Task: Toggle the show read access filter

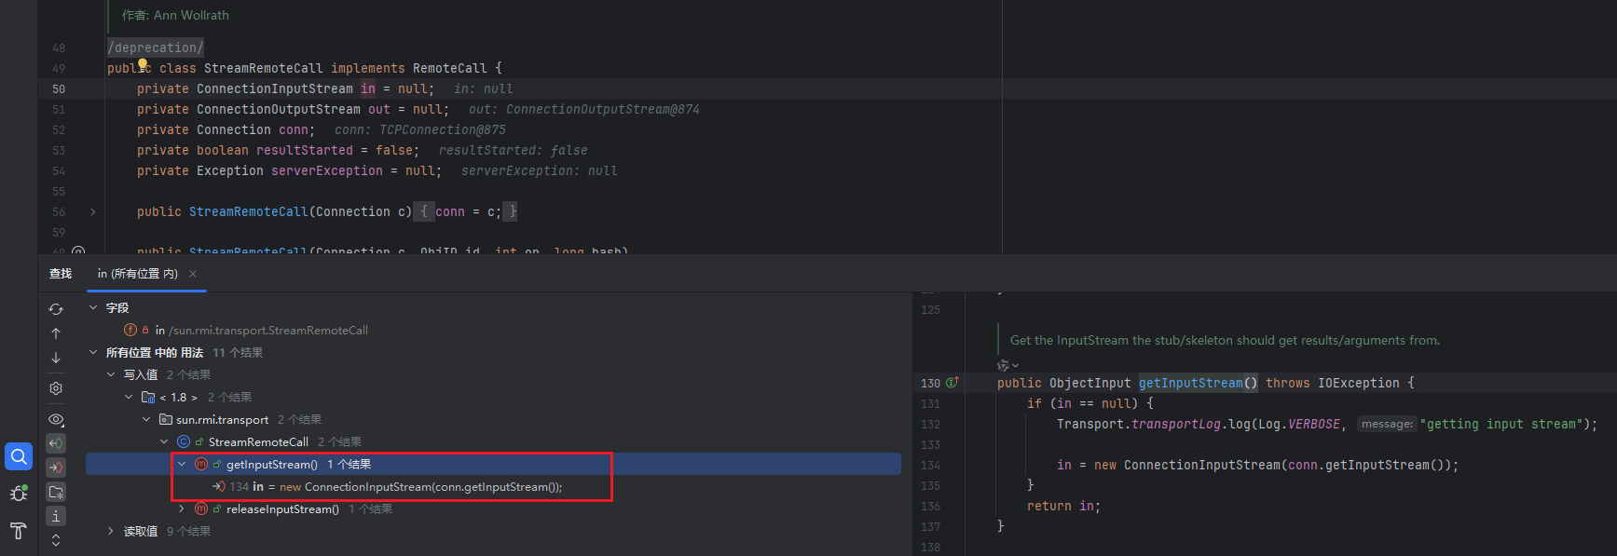Action: click(x=56, y=443)
